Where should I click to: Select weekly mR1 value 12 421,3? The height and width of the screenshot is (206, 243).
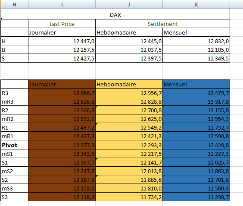(129, 136)
